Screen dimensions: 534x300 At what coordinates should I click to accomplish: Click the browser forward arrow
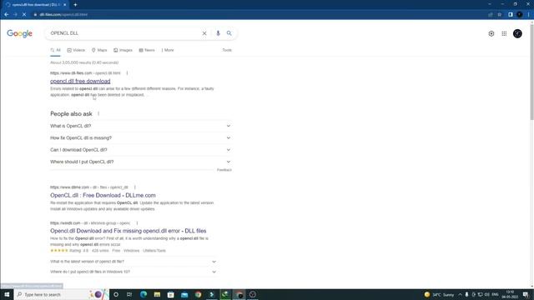(x=15, y=15)
